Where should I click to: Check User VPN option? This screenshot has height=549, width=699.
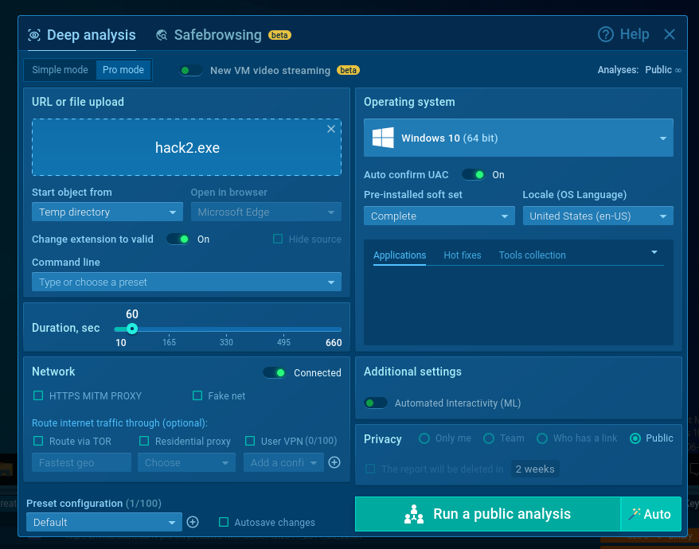point(250,441)
